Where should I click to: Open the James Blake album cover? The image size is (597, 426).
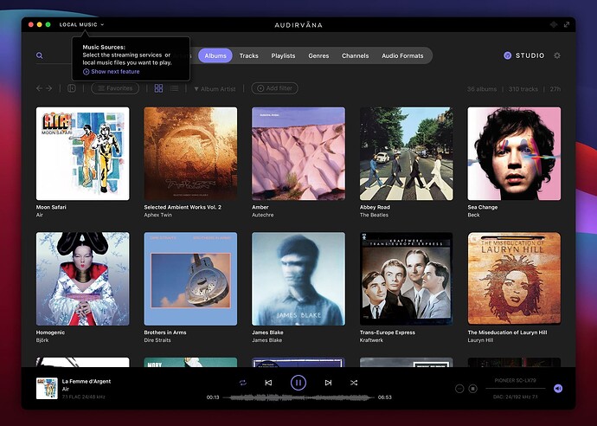298,279
